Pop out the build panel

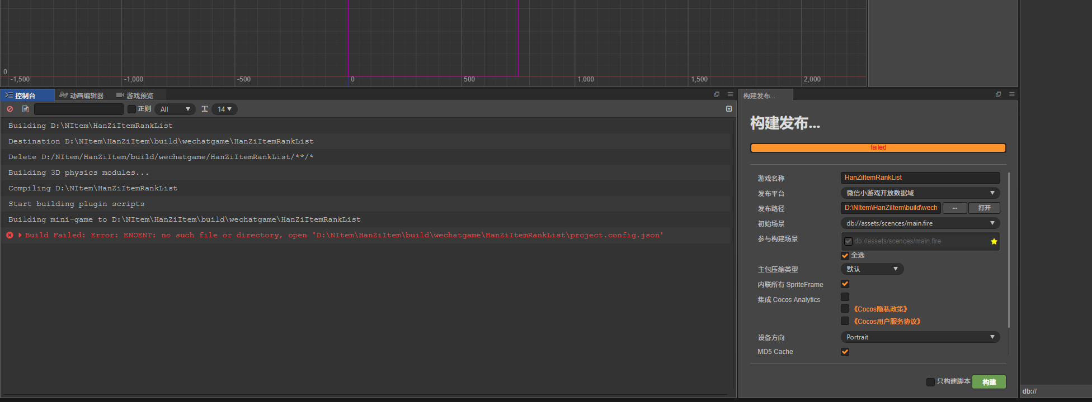[998, 94]
